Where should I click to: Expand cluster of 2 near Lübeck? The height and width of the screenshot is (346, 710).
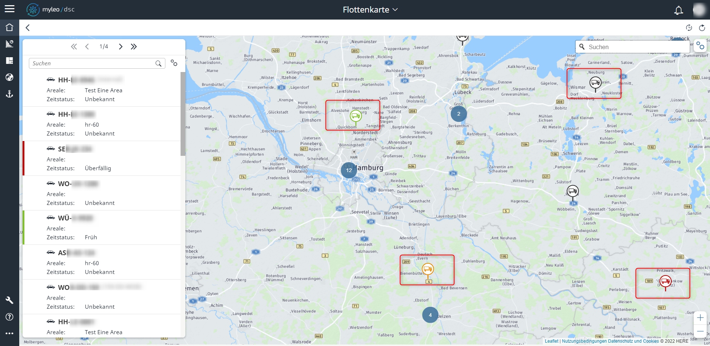click(459, 114)
